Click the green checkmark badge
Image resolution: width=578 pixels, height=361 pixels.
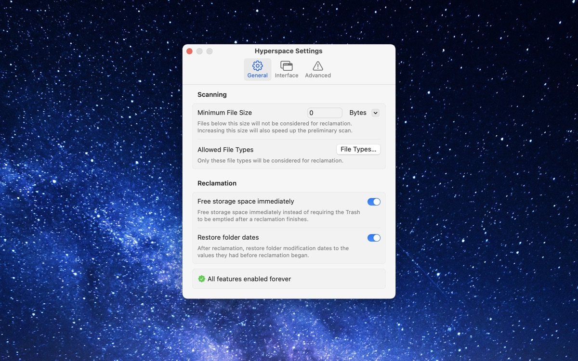point(201,279)
